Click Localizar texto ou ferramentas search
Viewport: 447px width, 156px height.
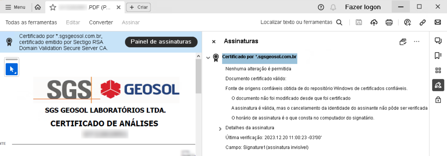click(x=296, y=22)
